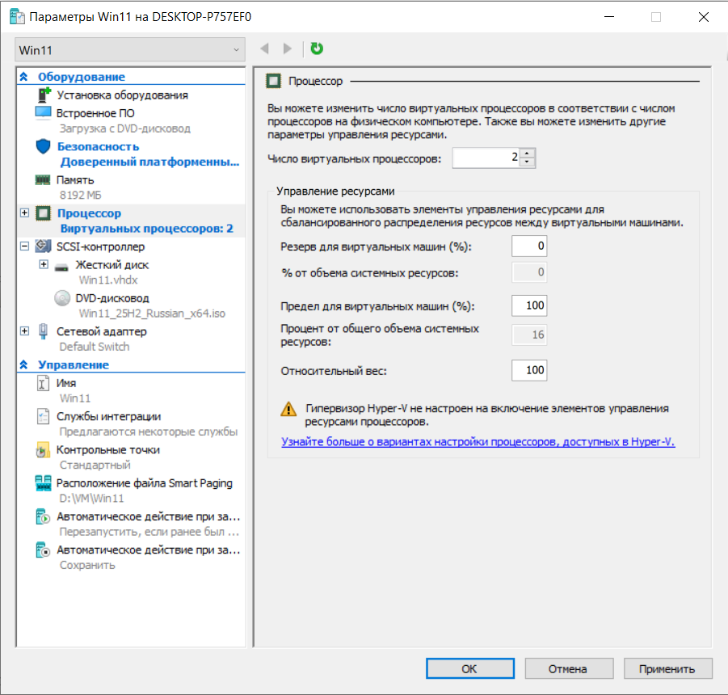Click the Checkpoints icon
This screenshot has width=728, height=695.
[43, 449]
